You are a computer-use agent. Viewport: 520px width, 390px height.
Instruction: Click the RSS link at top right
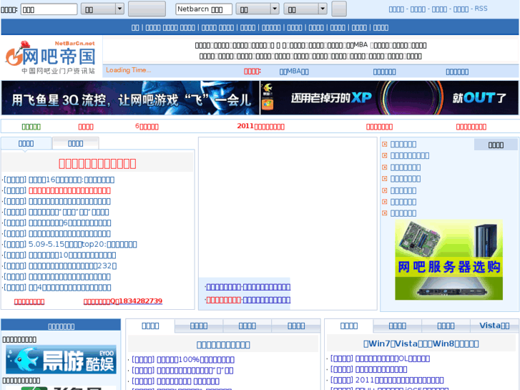click(481, 9)
